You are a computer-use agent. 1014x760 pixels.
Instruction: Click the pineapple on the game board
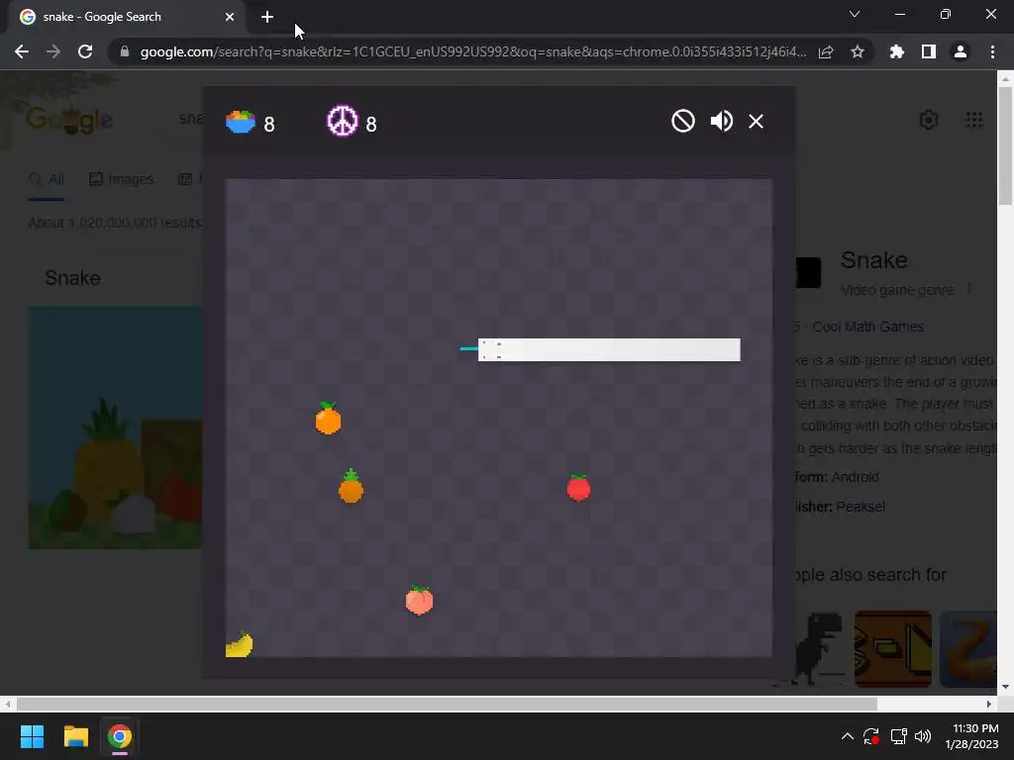pos(351,485)
